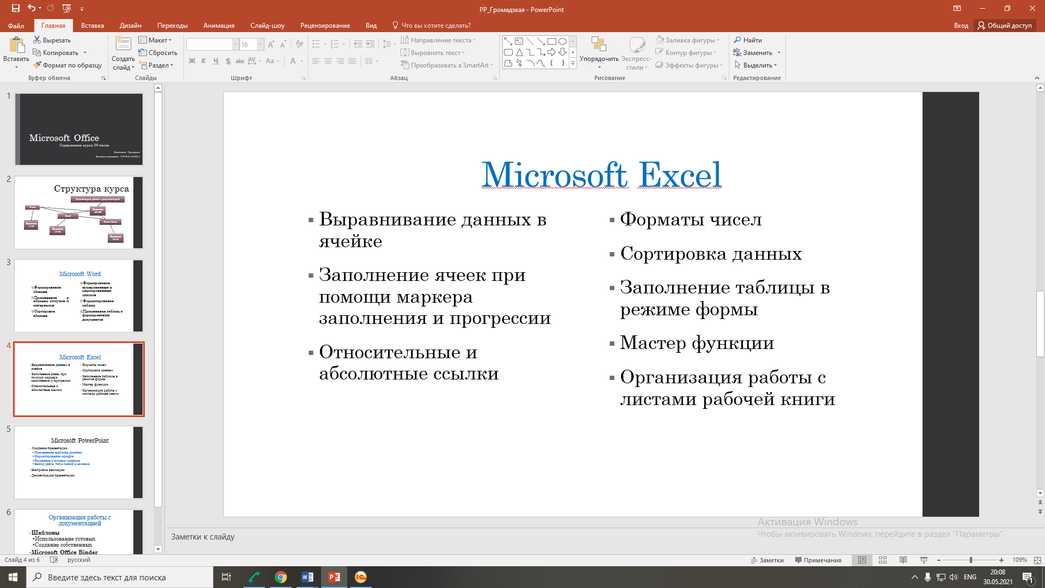Decrease font size with the small A icon

tap(283, 44)
